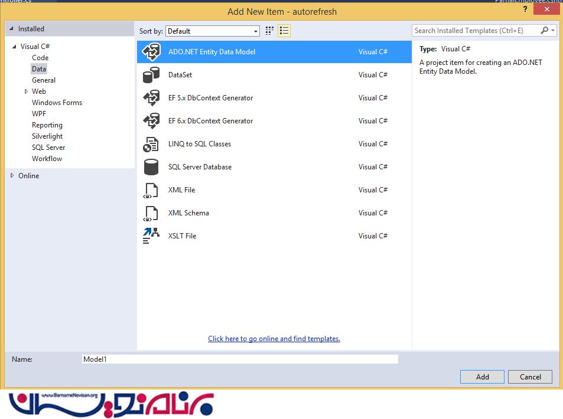This screenshot has width=563, height=419.
Task: Expand the Online category
Action: [12, 175]
